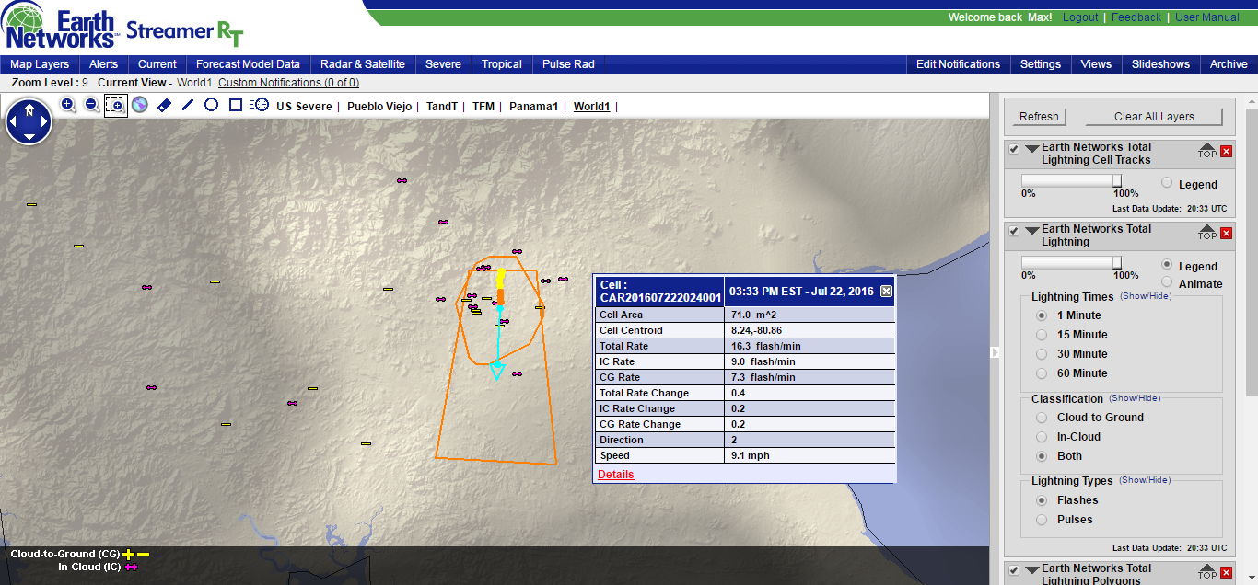Choose the 60 Minute lightning time
The height and width of the screenshot is (585, 1258).
pos(1042,373)
